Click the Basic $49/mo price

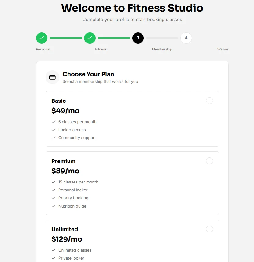pos(65,111)
